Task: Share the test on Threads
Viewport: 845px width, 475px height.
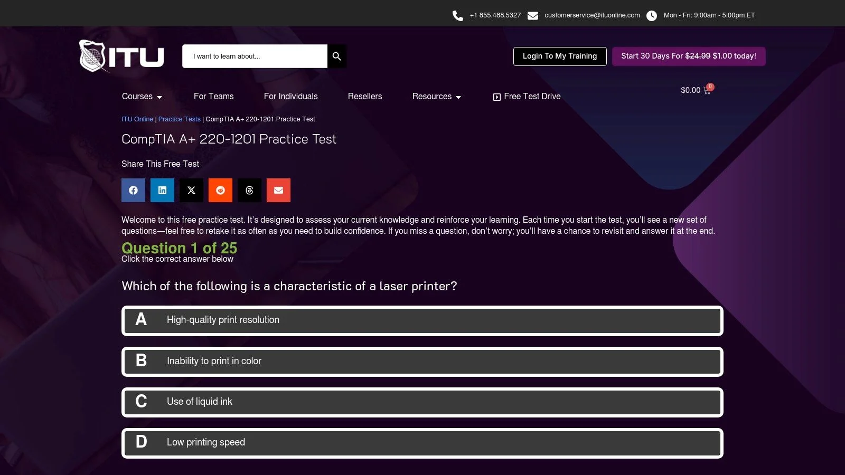Action: pyautogui.click(x=249, y=191)
